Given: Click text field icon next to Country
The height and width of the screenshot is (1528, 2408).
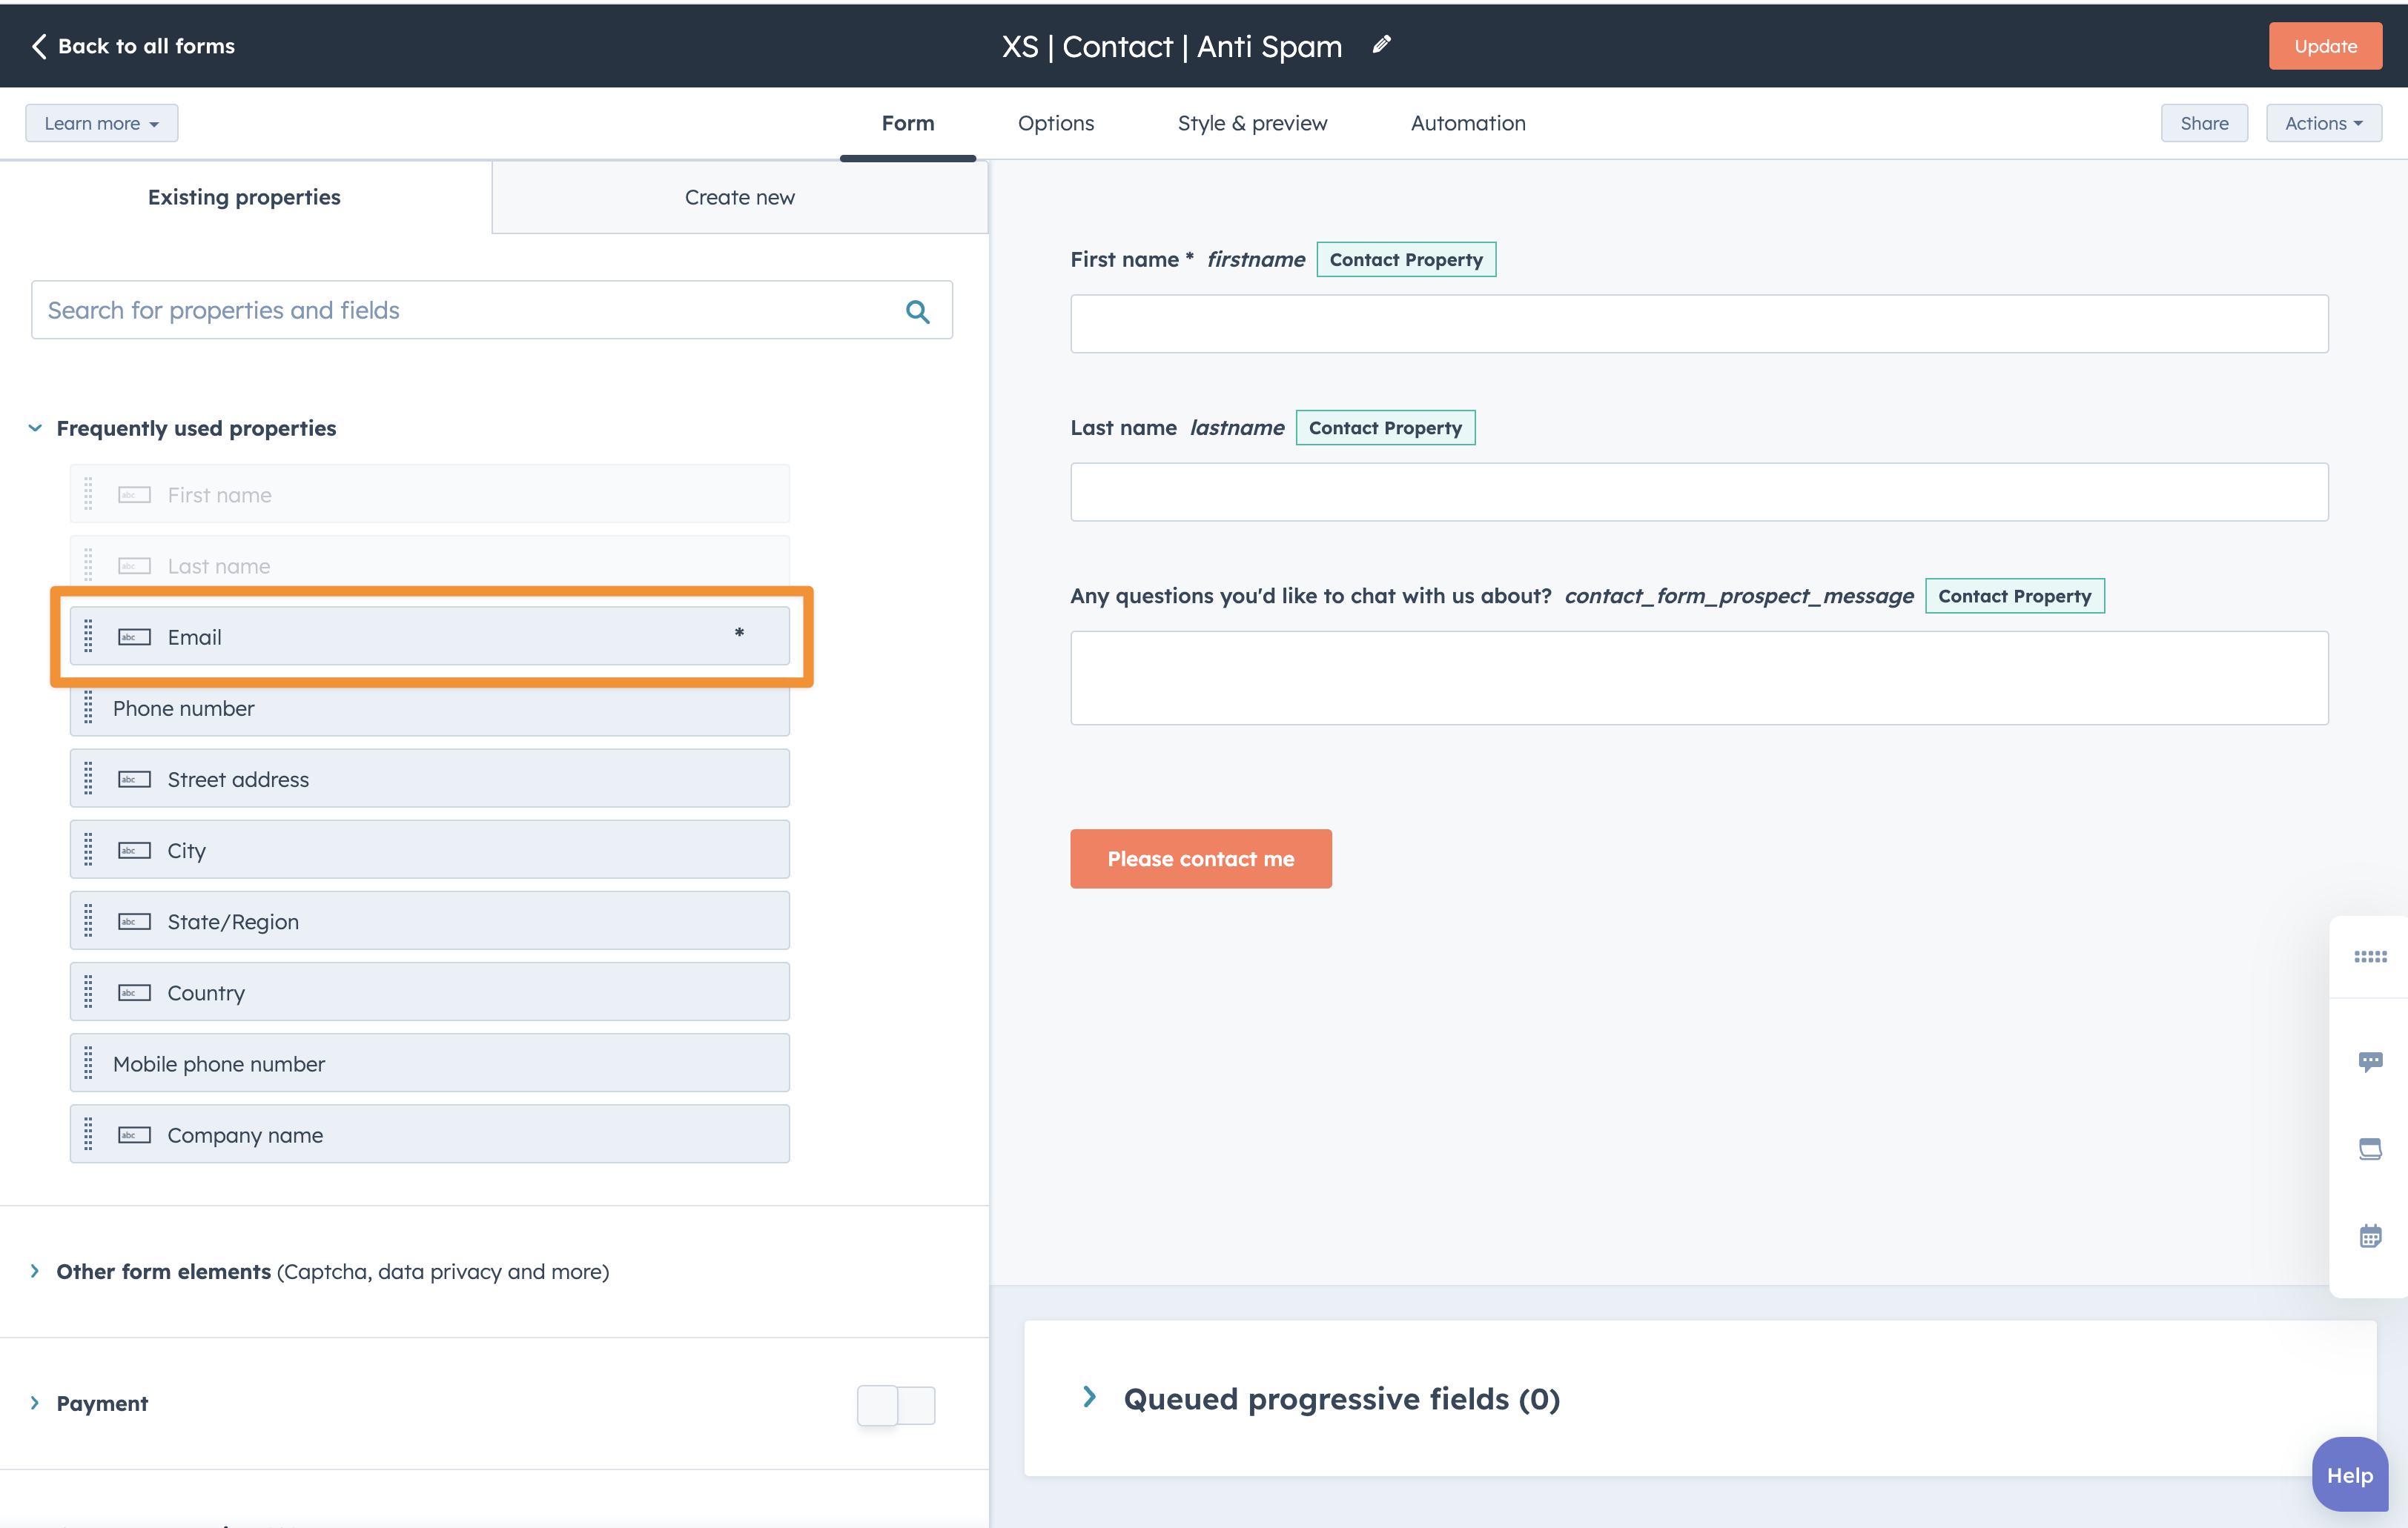Looking at the screenshot, I should point(134,992).
